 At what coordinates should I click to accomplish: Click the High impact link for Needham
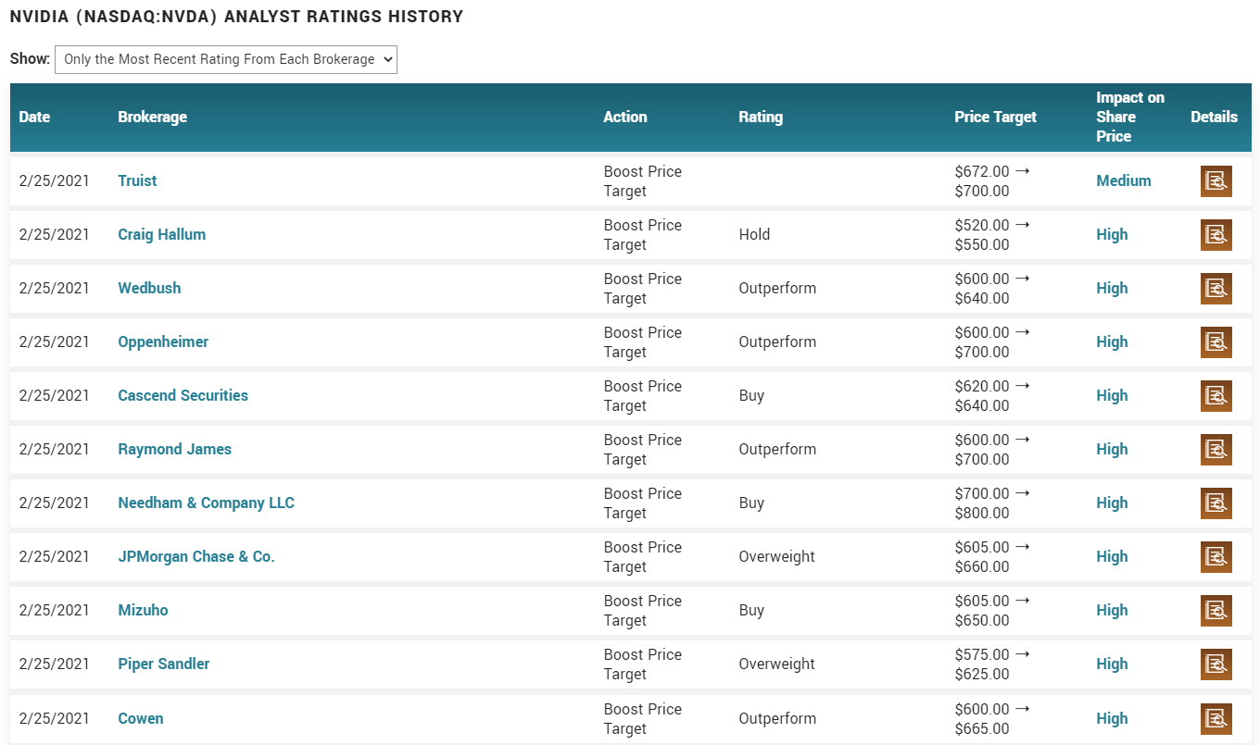pyautogui.click(x=1112, y=503)
